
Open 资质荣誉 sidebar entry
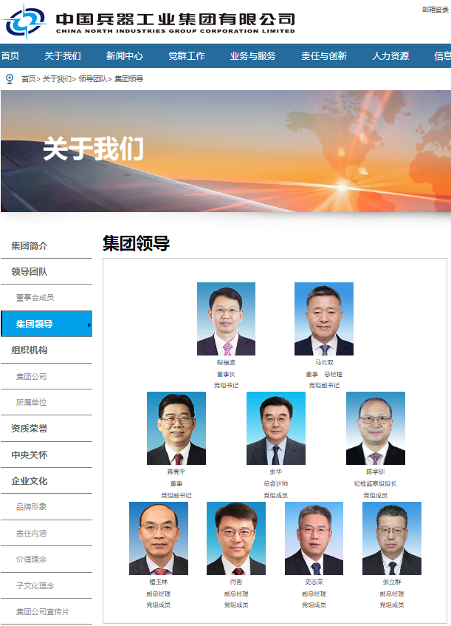point(30,429)
